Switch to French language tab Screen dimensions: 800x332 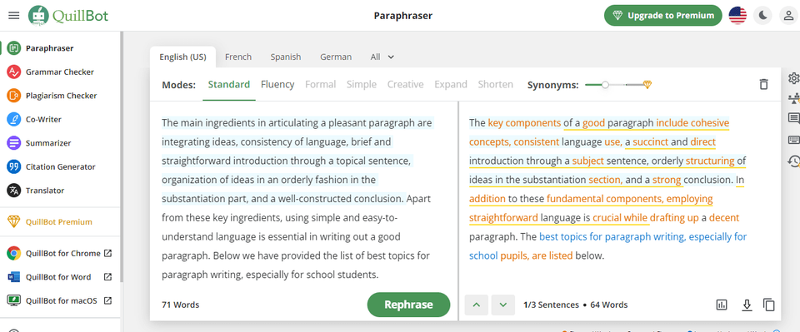(x=238, y=57)
